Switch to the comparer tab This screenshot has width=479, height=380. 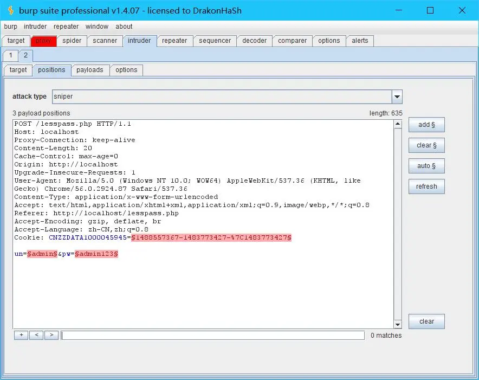292,41
